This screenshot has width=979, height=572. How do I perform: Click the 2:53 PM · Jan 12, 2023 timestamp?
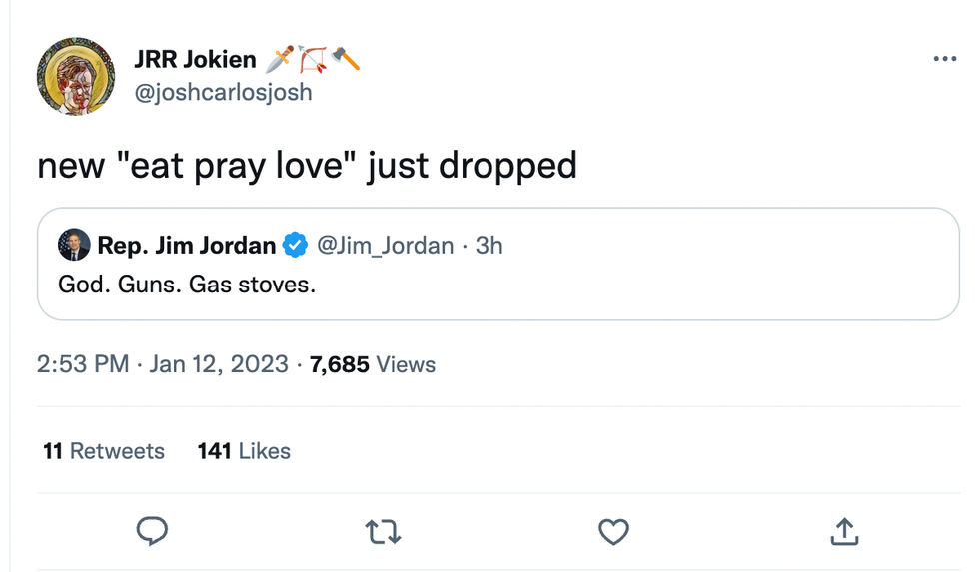[x=163, y=365]
